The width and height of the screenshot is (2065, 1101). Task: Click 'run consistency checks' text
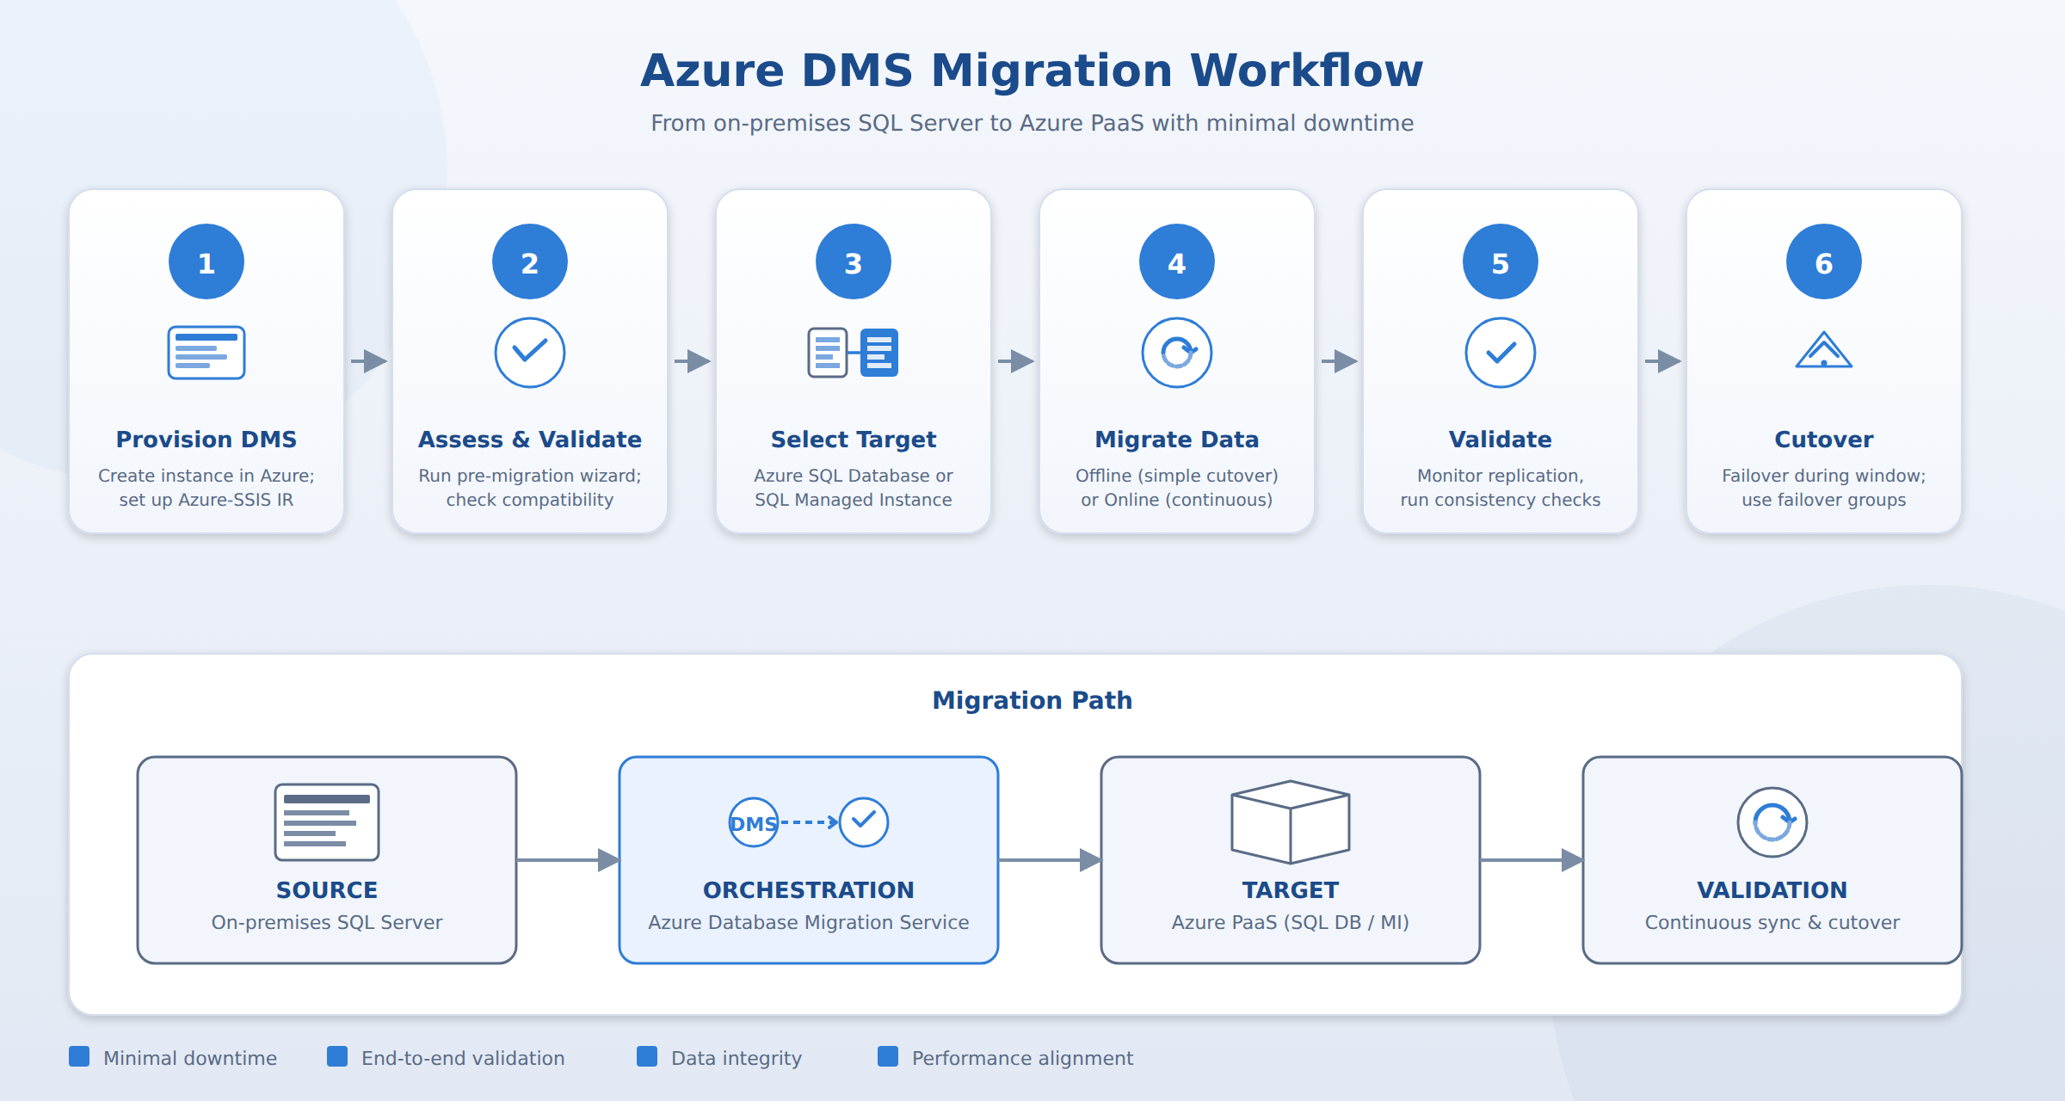click(1501, 500)
